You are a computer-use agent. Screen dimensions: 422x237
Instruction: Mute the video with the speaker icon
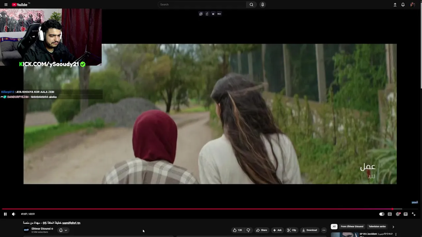14,214
